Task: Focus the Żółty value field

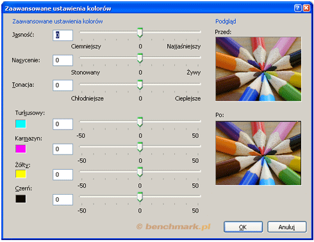Action: [x=63, y=175]
